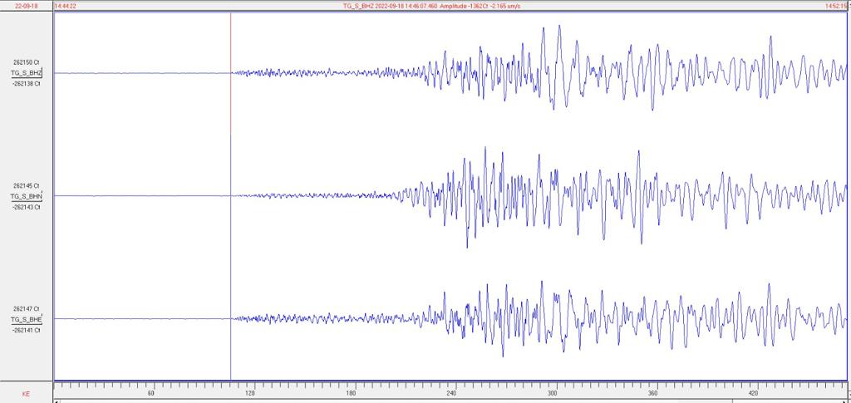The width and height of the screenshot is (851, 403).
Task: Click the KE label in bottom corner
Action: 26,394
